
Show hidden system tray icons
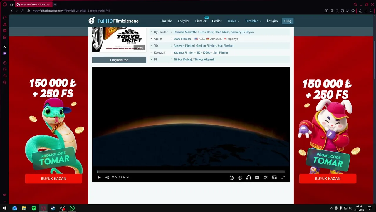[332, 208]
